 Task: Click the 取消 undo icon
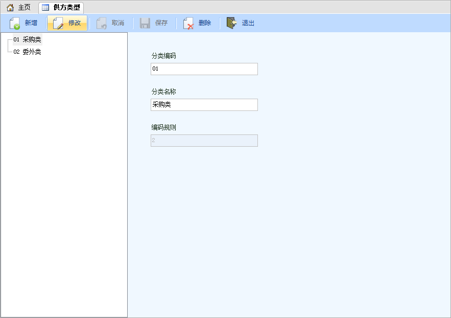click(x=102, y=23)
